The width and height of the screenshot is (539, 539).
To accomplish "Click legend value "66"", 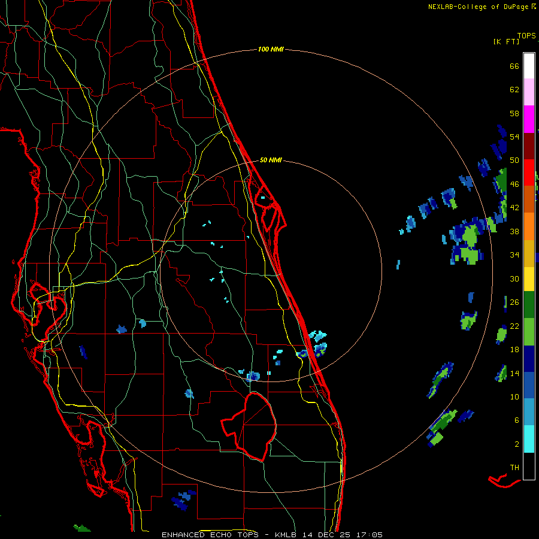I will [514, 66].
